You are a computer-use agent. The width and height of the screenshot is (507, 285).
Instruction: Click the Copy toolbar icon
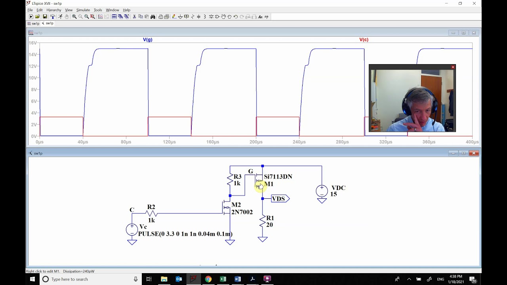pos(141,17)
